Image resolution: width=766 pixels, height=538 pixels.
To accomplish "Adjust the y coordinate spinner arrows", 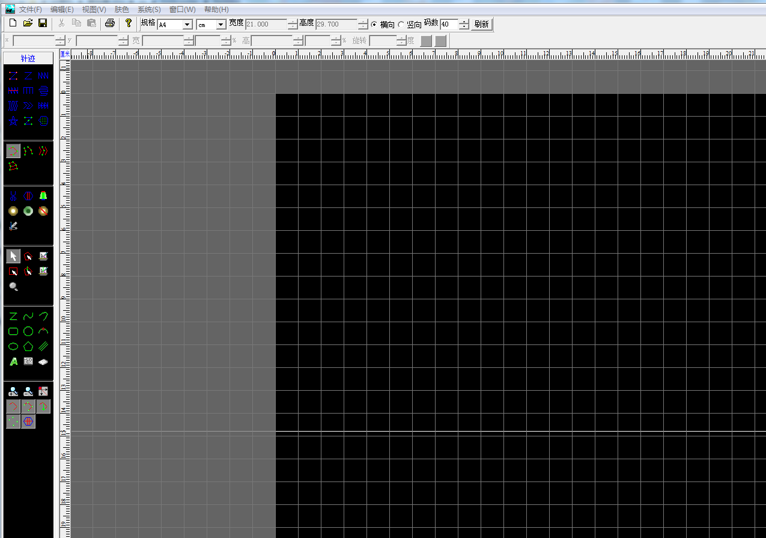I will point(123,41).
